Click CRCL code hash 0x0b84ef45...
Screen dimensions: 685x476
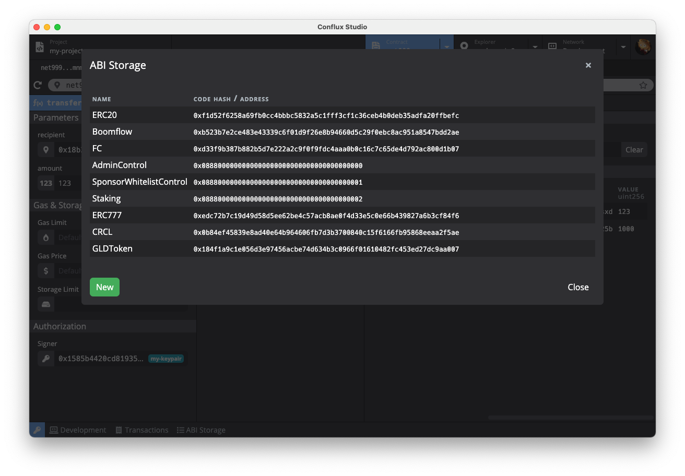click(x=326, y=233)
